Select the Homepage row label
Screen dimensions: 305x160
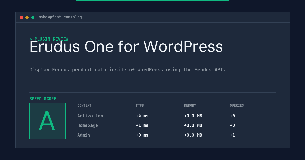pos(87,125)
